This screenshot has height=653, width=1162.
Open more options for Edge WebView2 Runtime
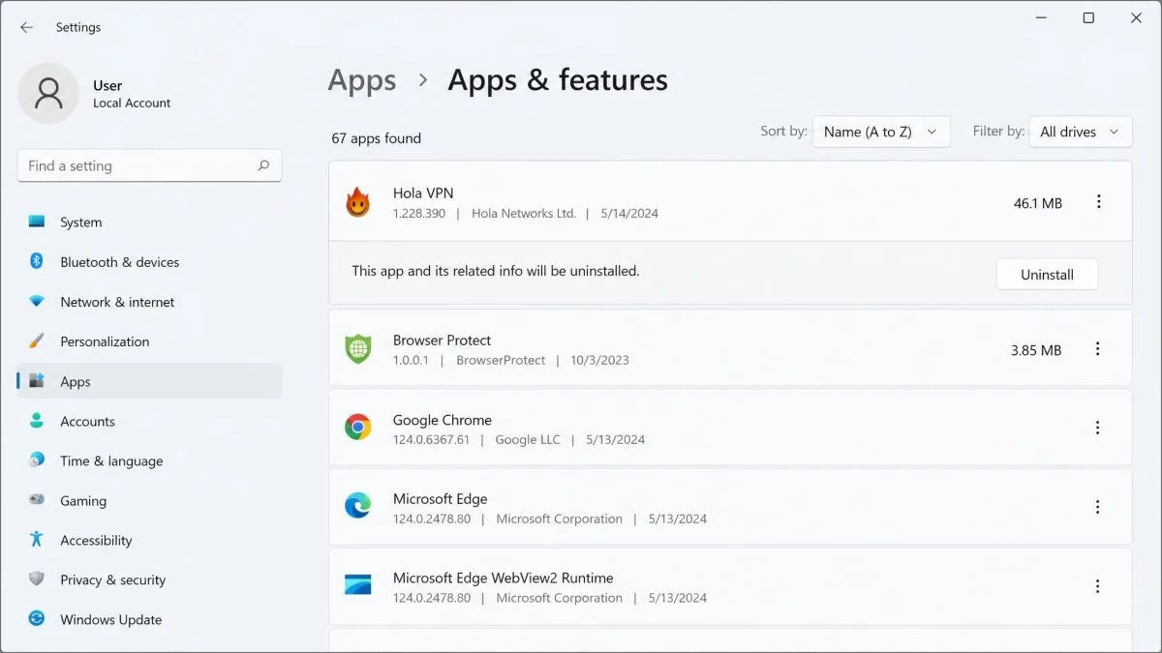(1098, 585)
